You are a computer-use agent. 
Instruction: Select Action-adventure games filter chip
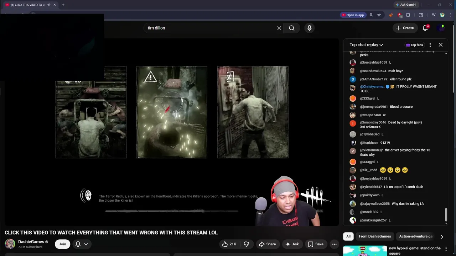[x=416, y=236]
